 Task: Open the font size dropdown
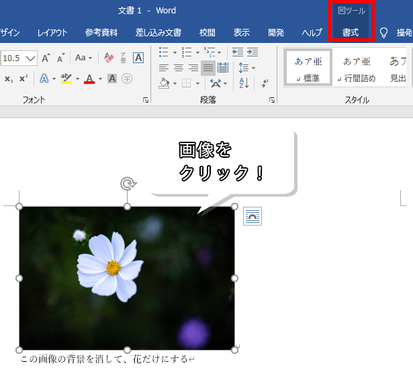click(x=30, y=58)
